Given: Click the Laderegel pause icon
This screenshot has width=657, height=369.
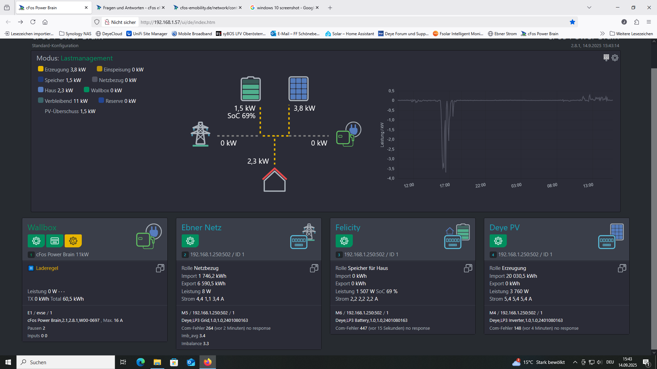Looking at the screenshot, I should coord(31,268).
